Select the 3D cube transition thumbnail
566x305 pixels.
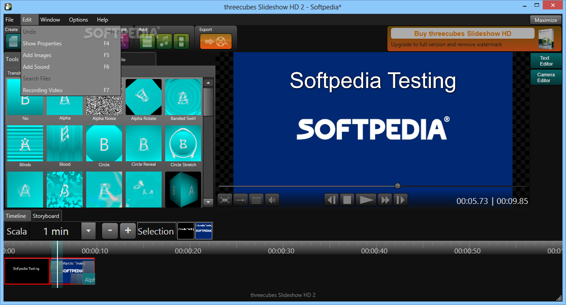tap(183, 190)
